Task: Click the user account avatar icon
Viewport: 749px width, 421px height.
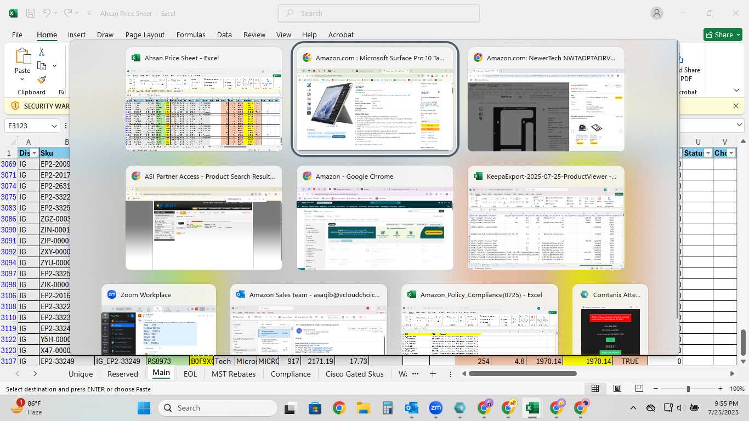Action: point(657,13)
